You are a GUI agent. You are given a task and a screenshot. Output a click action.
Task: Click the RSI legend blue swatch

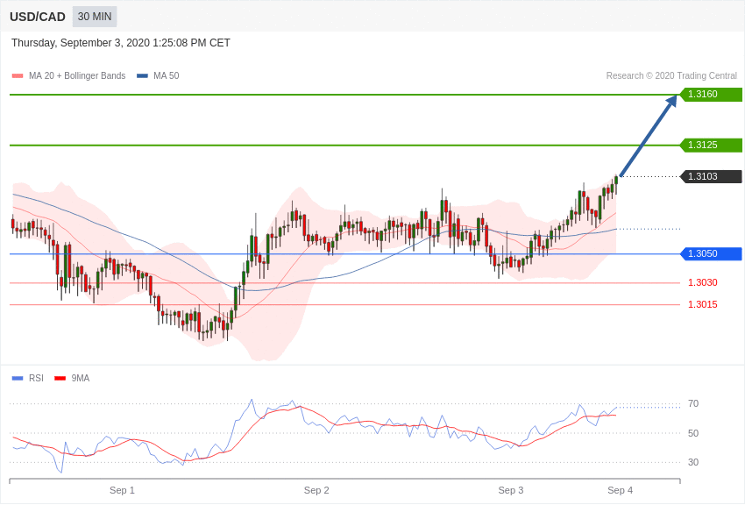[x=18, y=379]
